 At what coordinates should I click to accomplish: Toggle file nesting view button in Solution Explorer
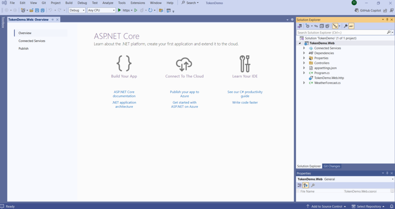[x=335, y=26]
